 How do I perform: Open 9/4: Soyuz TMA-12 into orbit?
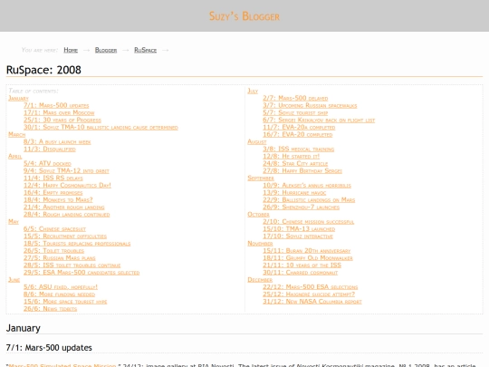[66, 170]
